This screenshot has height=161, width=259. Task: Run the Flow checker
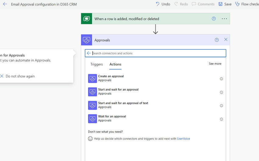(x=247, y=4)
